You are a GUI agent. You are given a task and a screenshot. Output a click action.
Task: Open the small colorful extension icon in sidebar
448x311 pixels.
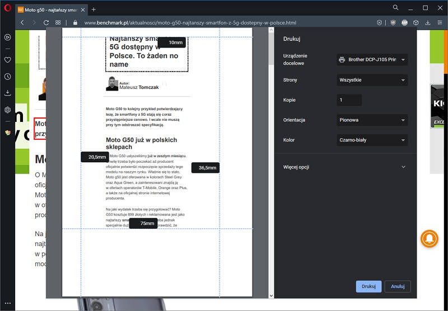8,133
